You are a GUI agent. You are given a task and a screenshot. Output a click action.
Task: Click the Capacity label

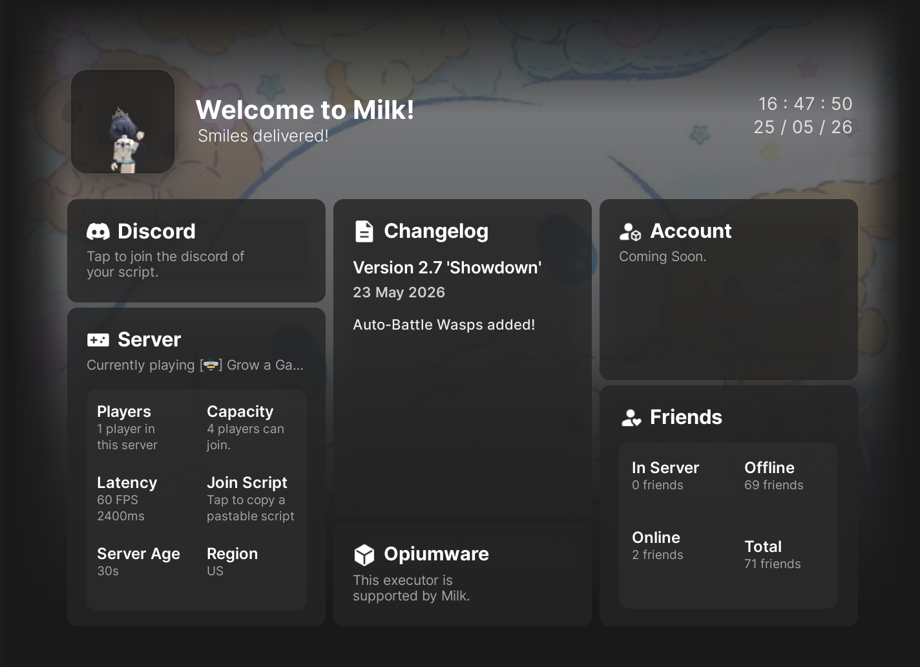point(240,412)
